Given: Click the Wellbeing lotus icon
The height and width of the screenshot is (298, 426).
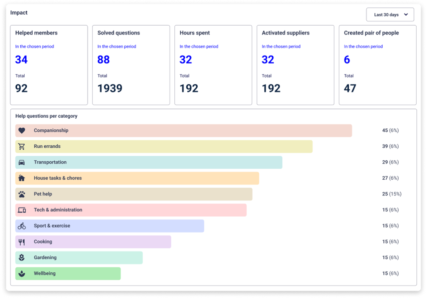Looking at the screenshot, I should tap(22, 274).
